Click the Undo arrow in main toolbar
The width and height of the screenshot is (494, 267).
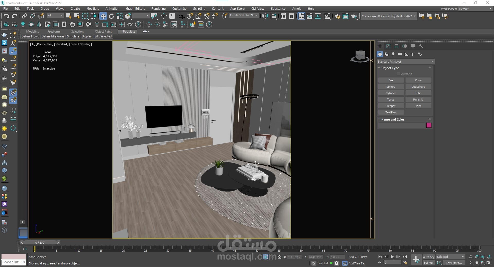coord(6,16)
